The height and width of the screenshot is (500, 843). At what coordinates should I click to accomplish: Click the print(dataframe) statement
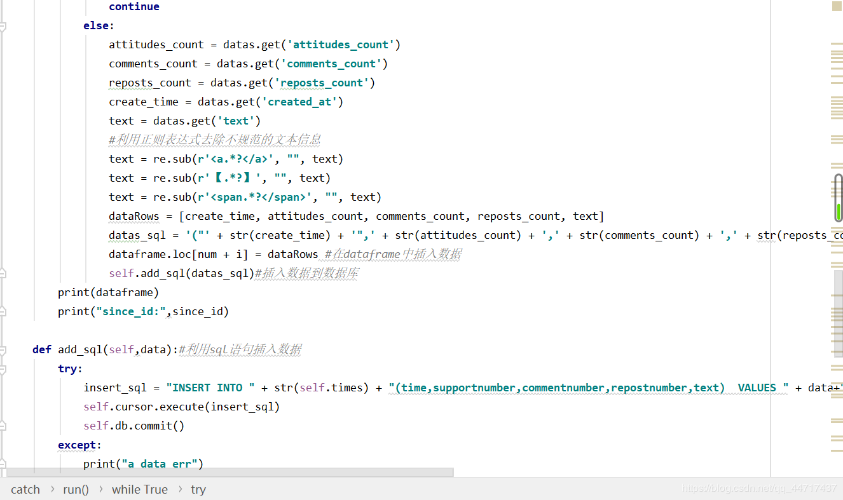coord(109,292)
